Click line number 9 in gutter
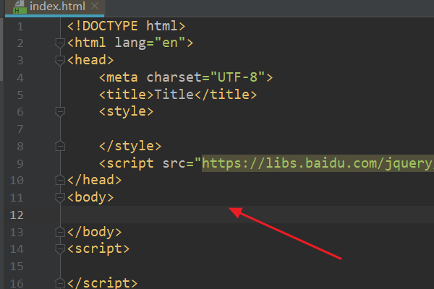Image resolution: width=434 pixels, height=289 pixels. (x=20, y=163)
